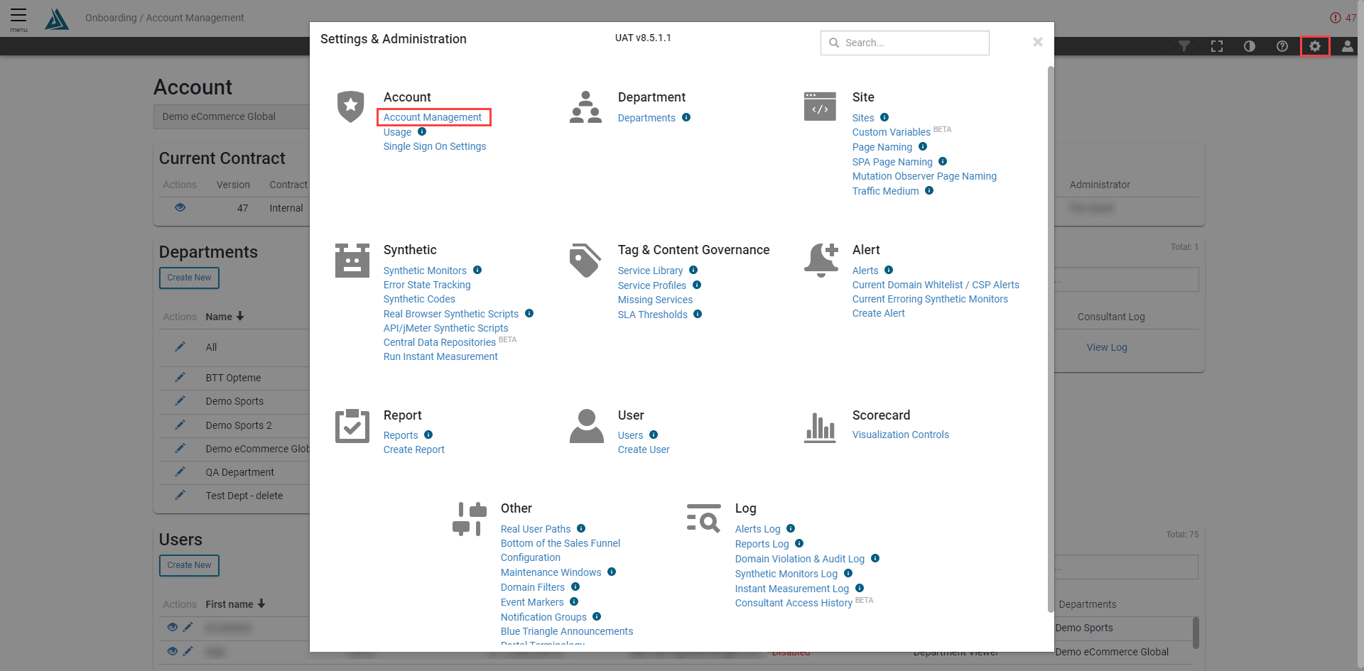The height and width of the screenshot is (671, 1364).
Task: Sort departments by Name column arrow
Action: [x=240, y=317]
